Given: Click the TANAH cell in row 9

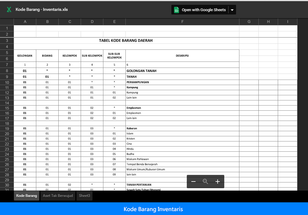Looking at the screenshot, I should (x=182, y=77).
